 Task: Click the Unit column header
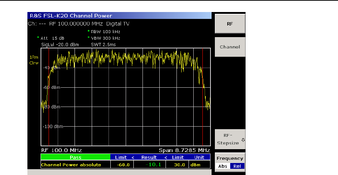pos(199,158)
